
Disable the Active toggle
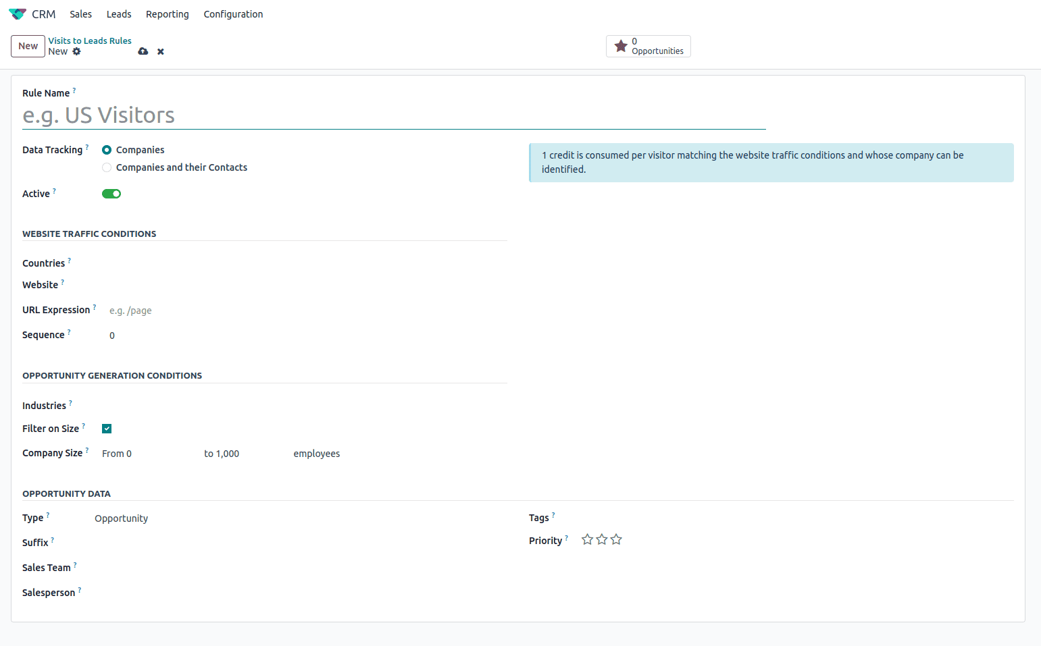coord(111,194)
